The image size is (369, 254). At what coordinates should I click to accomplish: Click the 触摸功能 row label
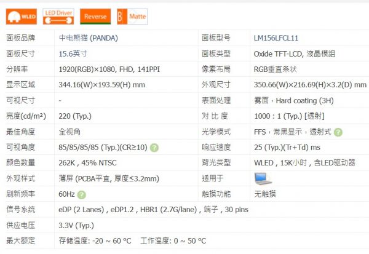pos(216,194)
